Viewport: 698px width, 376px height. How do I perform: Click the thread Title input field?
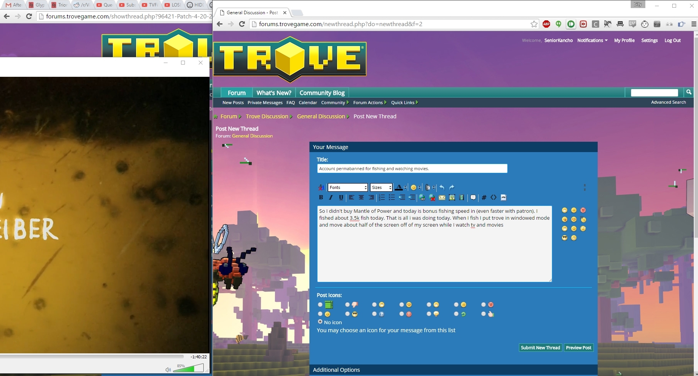pos(412,169)
